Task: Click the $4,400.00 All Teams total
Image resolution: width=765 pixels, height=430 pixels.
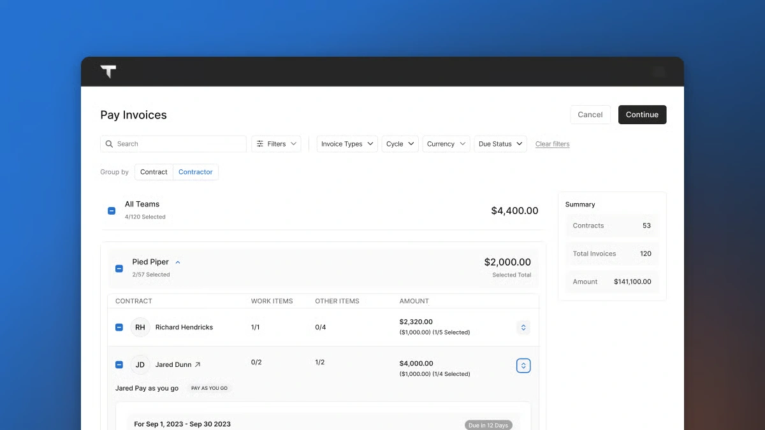Action: (514, 211)
